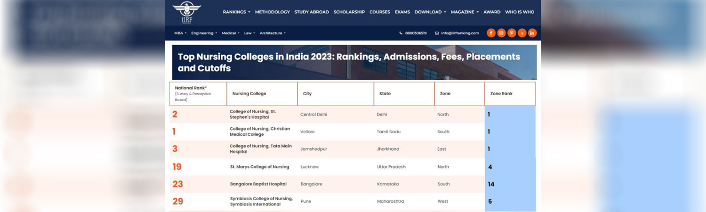
Task: Click the phone icon beside 8800306519
Action: click(401, 33)
